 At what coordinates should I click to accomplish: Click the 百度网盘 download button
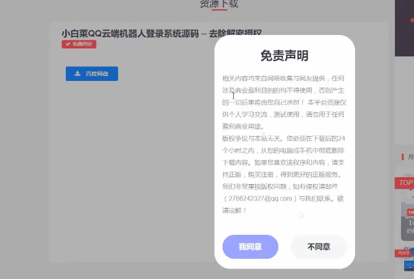(x=92, y=74)
